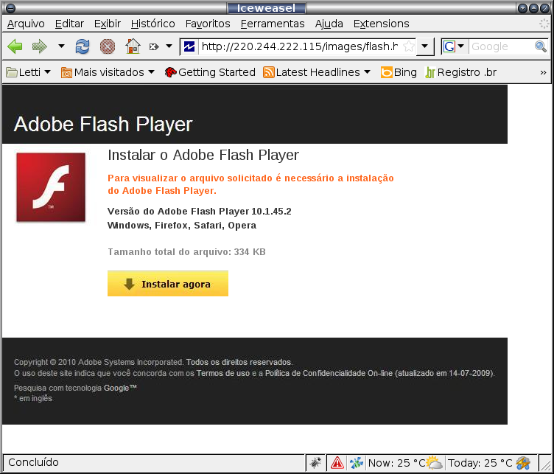The image size is (554, 474).
Task: Click the small tag icon beside Home
Action: (x=154, y=46)
